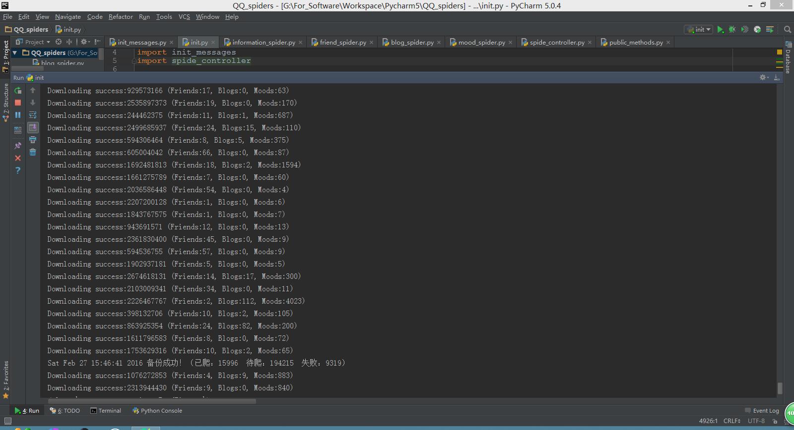Toggle the Project side tool window
The width and height of the screenshot is (794, 430).
6,56
